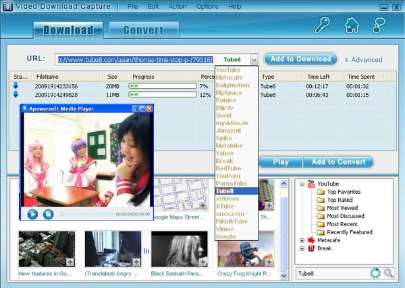Viewport: 405px width, 288px height.
Task: Click download arrow for 20091914233156
Action: (16, 86)
